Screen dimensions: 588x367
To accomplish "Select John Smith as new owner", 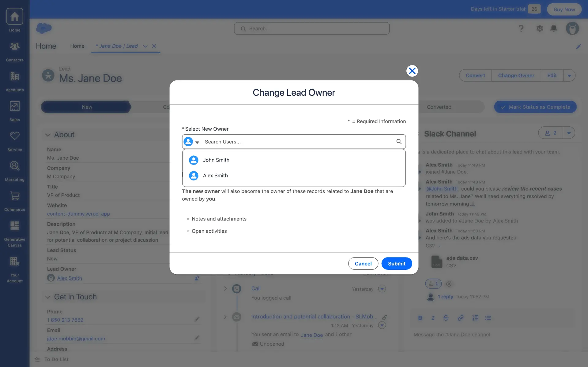I will [216, 160].
